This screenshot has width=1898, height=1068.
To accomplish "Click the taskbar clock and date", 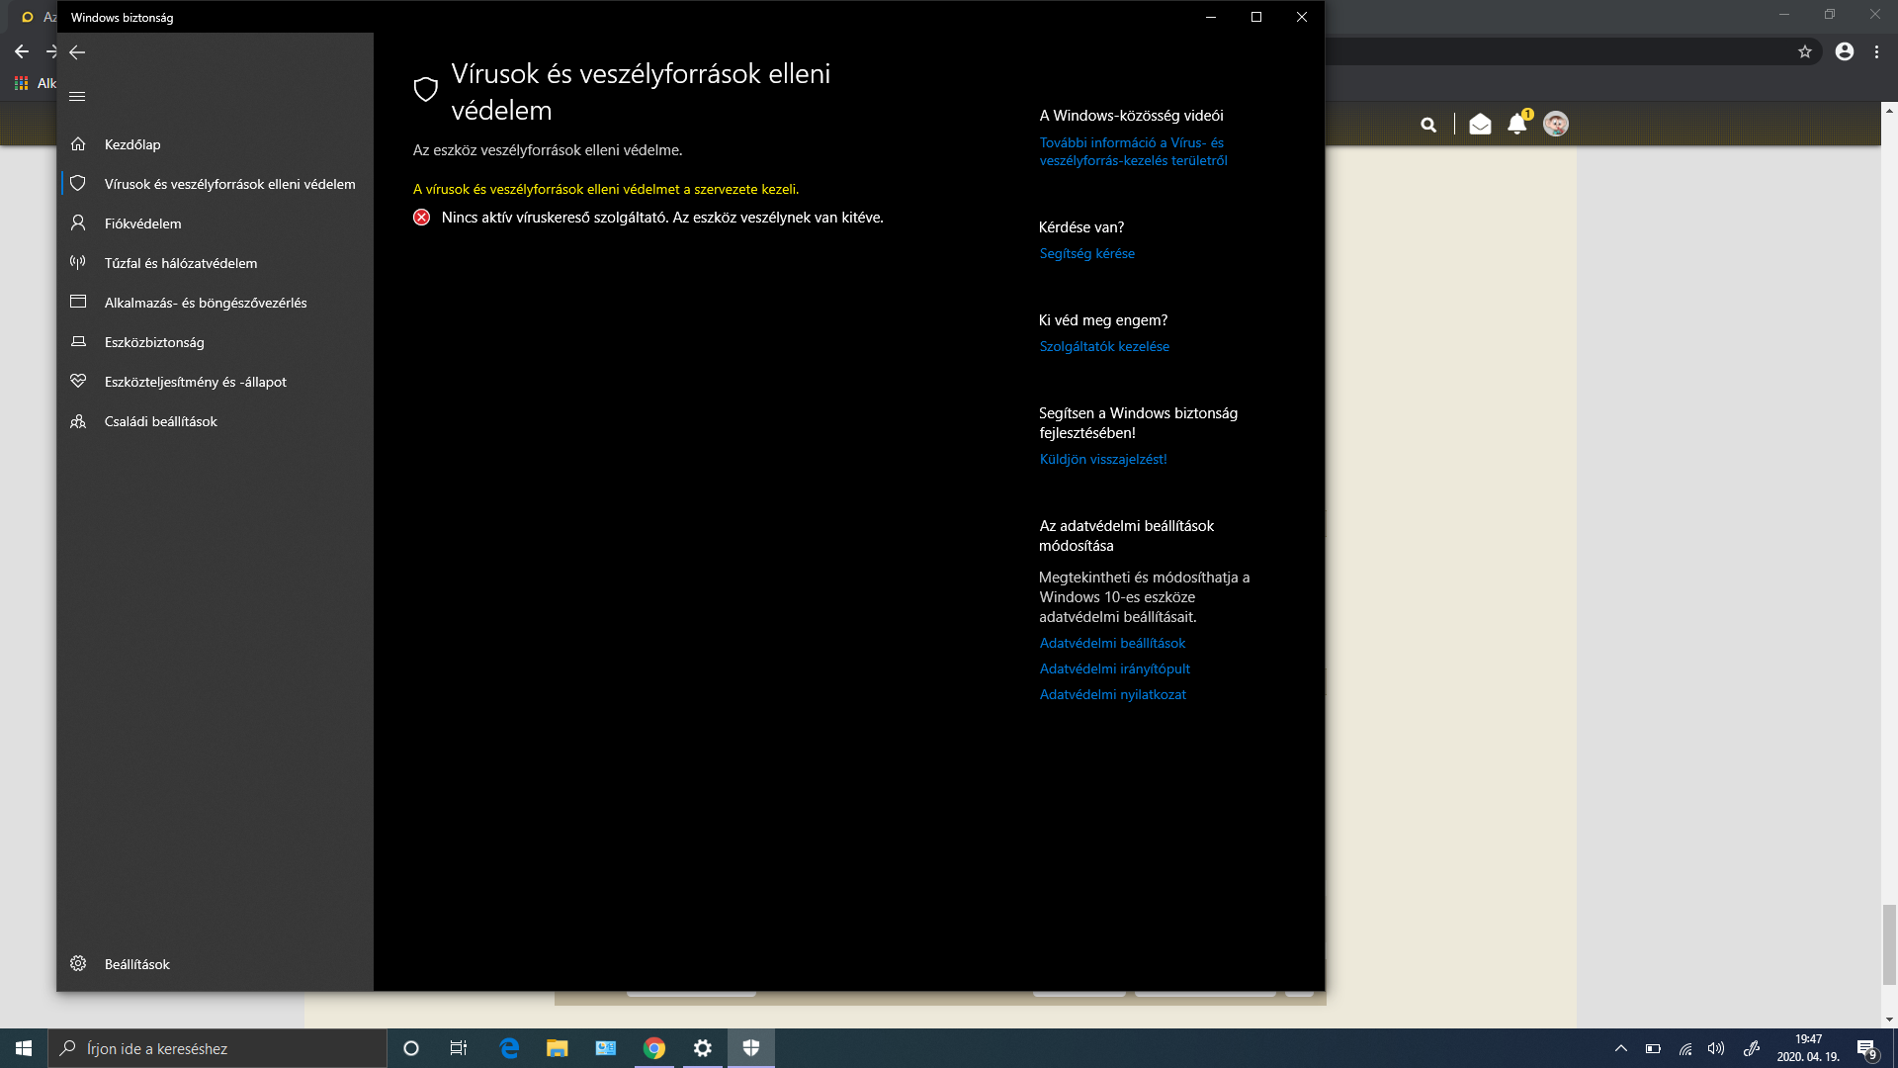I will [1808, 1048].
